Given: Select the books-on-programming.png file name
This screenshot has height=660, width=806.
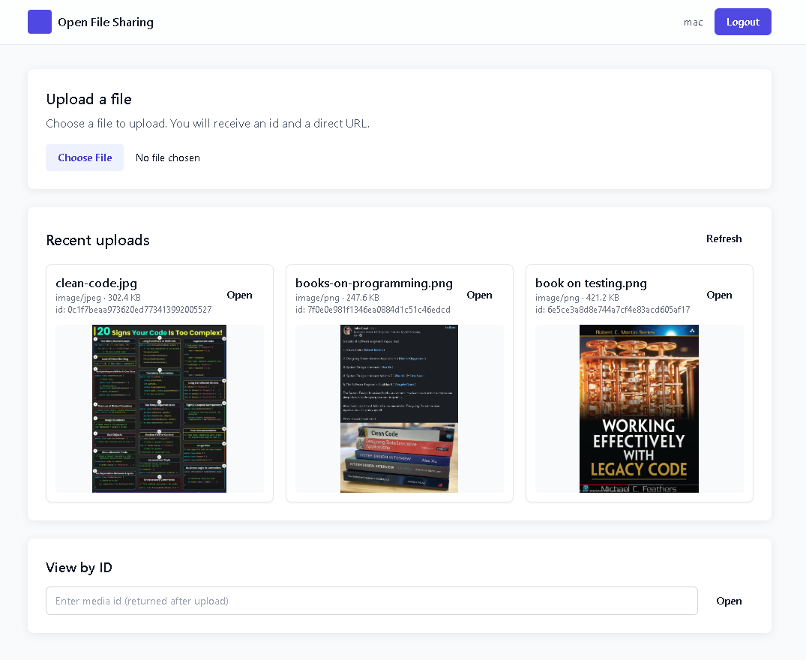Looking at the screenshot, I should (373, 283).
